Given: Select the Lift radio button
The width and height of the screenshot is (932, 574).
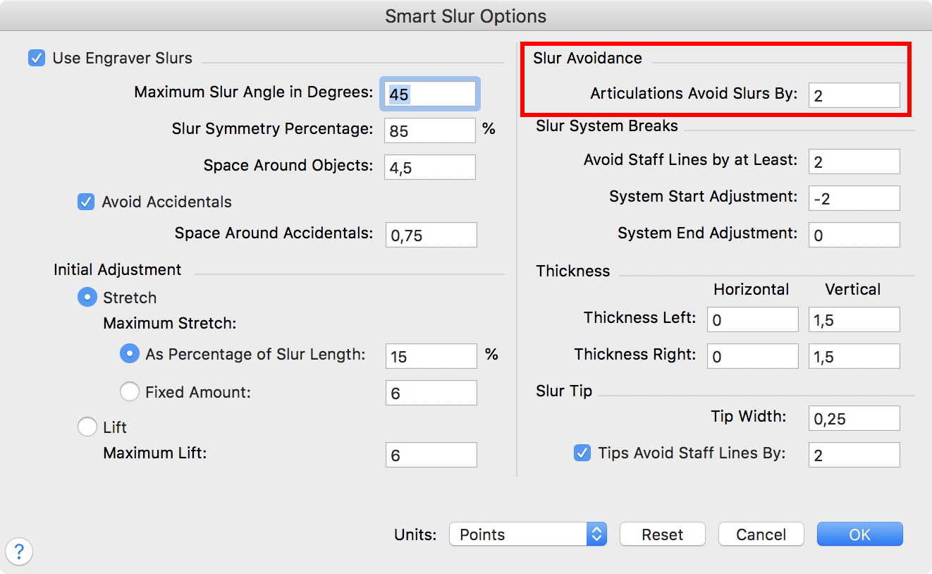Looking at the screenshot, I should click(87, 427).
